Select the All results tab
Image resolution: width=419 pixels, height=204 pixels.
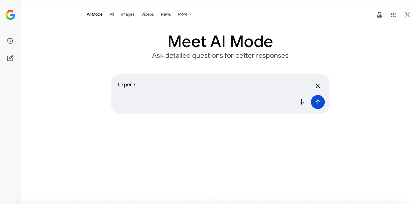point(112,14)
